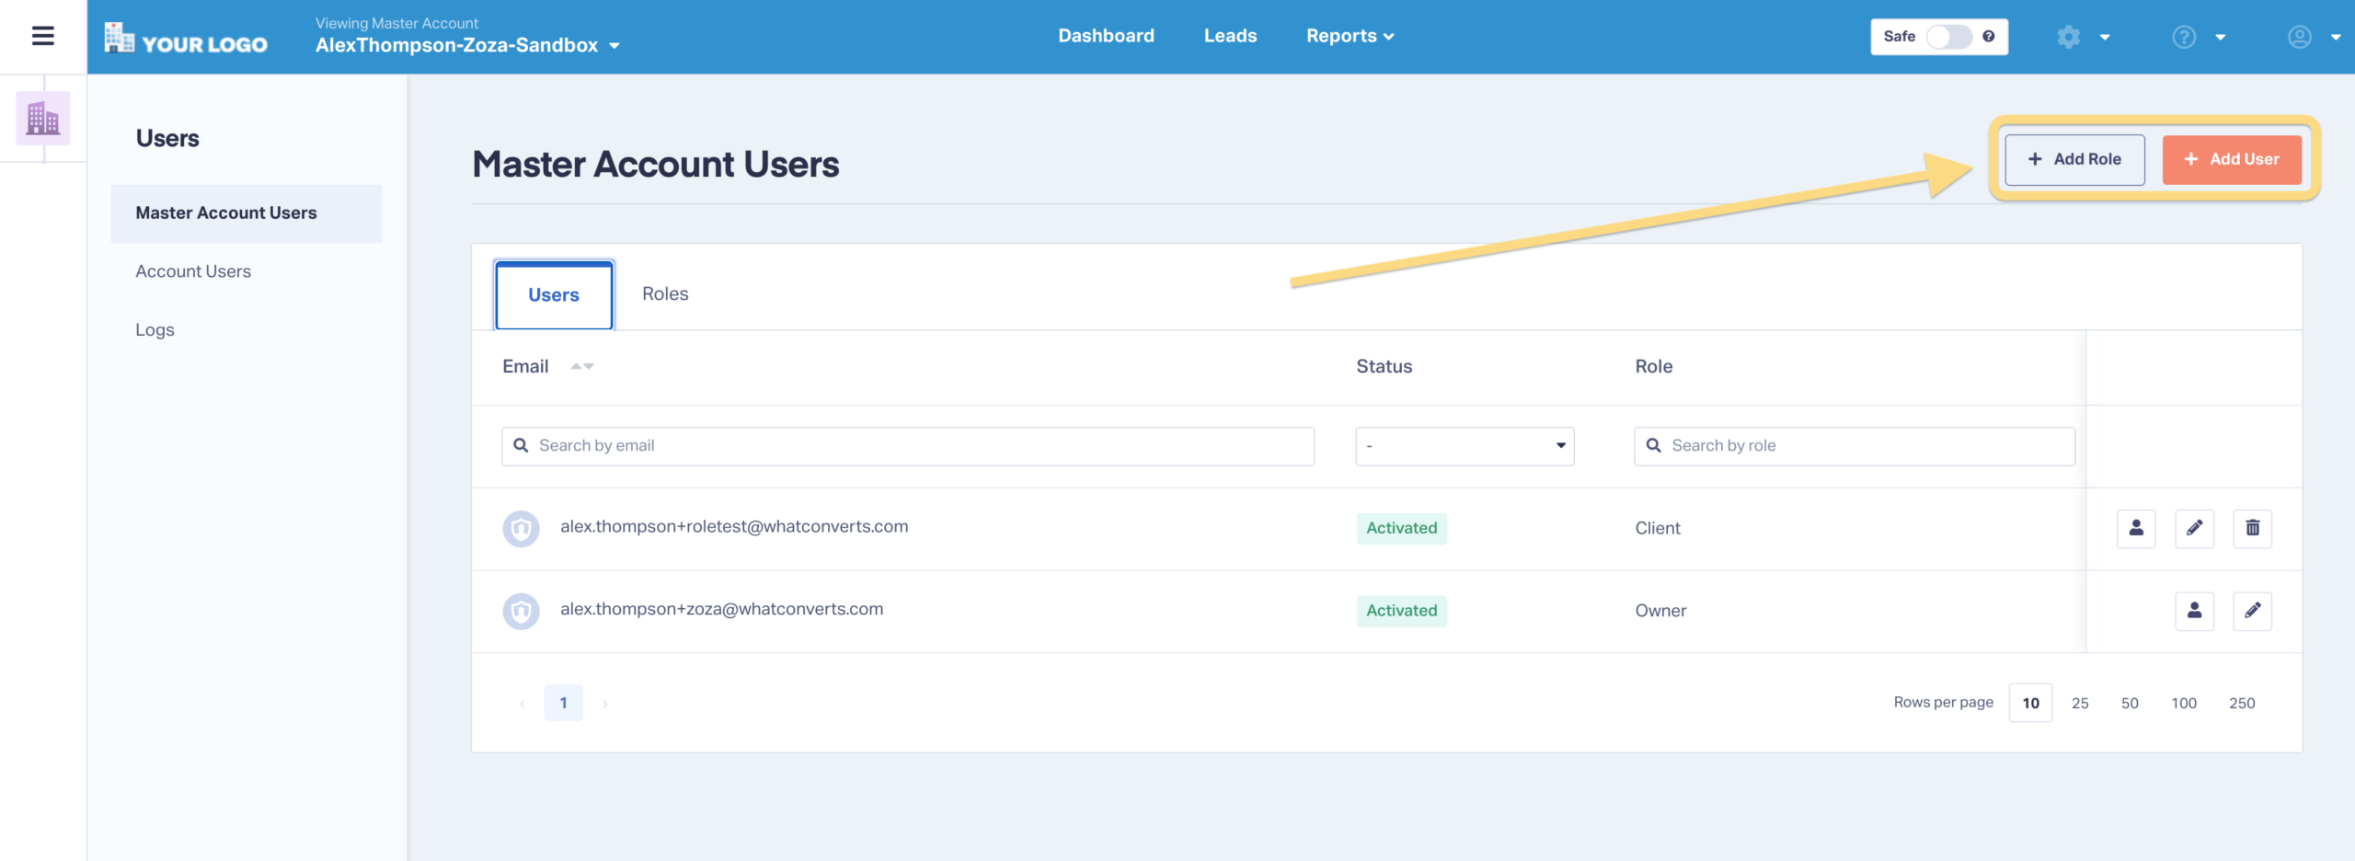Set rows per page to 100

point(2184,703)
